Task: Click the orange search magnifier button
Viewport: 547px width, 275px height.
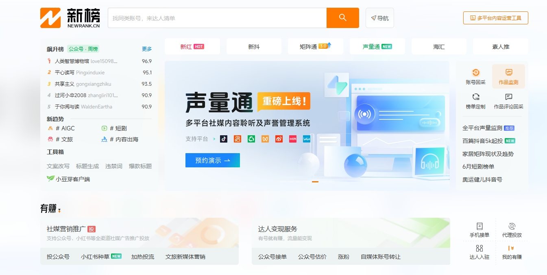Action: pos(342,18)
